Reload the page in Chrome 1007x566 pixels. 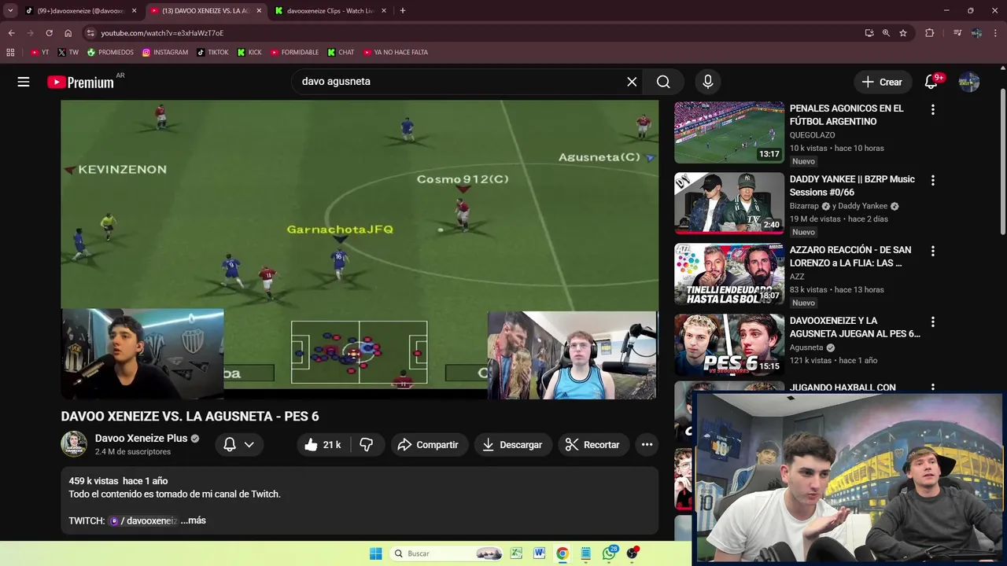[x=49, y=33]
